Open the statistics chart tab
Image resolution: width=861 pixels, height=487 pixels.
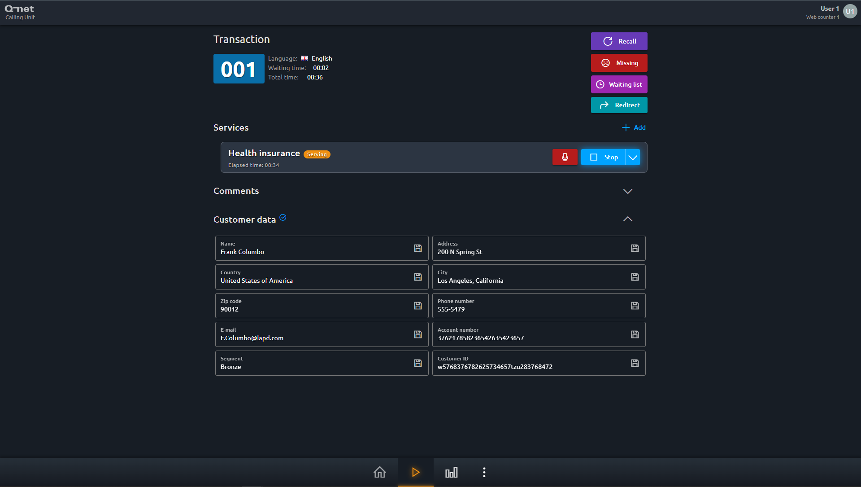[x=452, y=472]
